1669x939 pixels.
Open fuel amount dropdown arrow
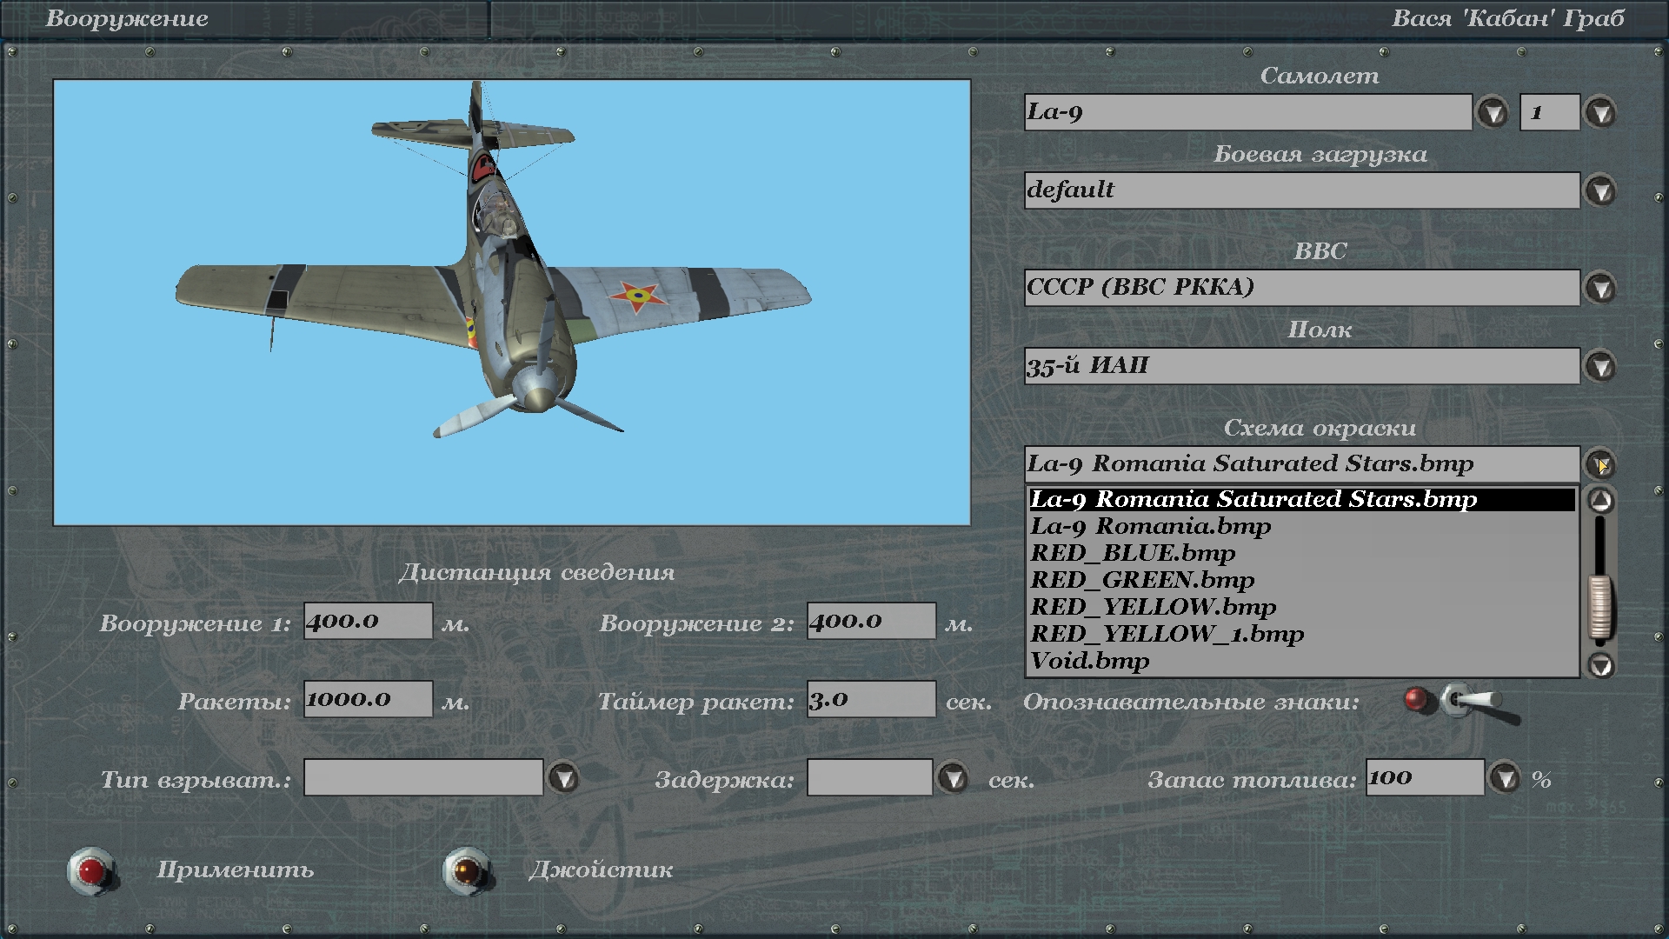pyautogui.click(x=1505, y=778)
